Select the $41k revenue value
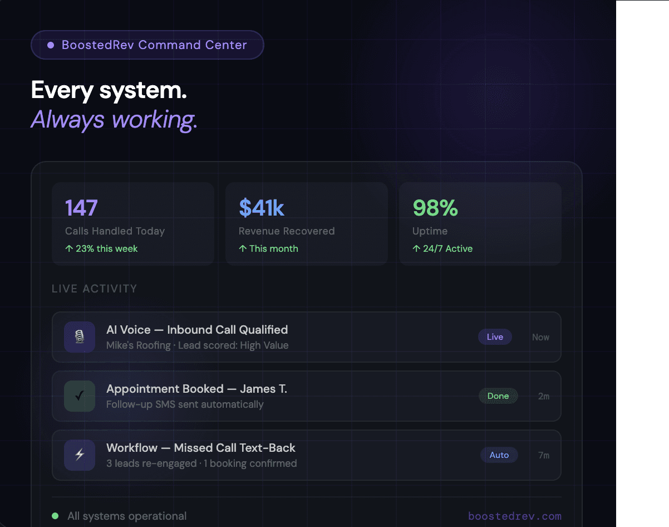 tap(262, 208)
